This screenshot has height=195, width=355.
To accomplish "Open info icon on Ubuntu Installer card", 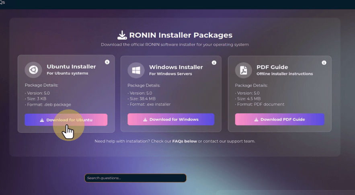I will click(x=107, y=62).
